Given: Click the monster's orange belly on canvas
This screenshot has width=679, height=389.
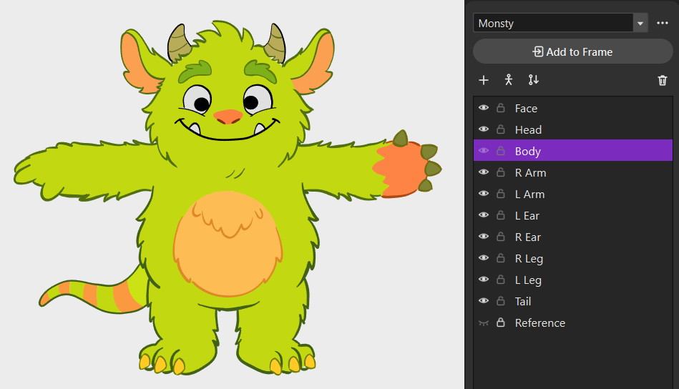Looking at the screenshot, I should pyautogui.click(x=228, y=245).
